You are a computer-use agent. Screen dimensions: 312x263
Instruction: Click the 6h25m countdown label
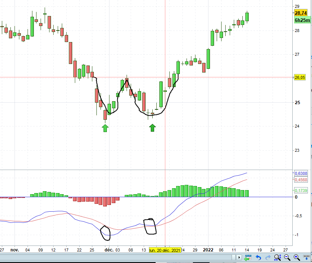pos(302,20)
